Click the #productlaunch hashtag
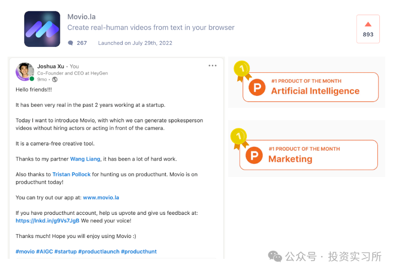The width and height of the screenshot is (394, 272). click(x=99, y=251)
